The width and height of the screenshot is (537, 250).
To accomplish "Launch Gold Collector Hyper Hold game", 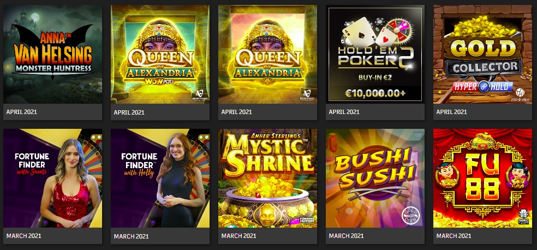I will pyautogui.click(x=482, y=54).
